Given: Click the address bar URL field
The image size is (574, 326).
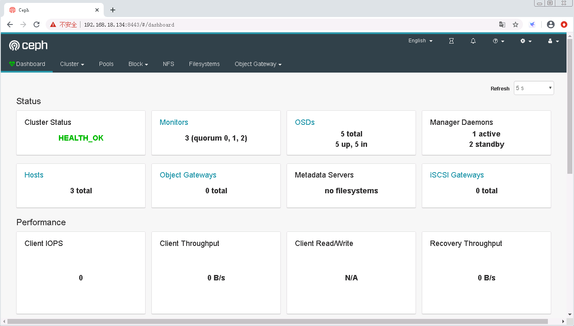Looking at the screenshot, I should (x=284, y=24).
